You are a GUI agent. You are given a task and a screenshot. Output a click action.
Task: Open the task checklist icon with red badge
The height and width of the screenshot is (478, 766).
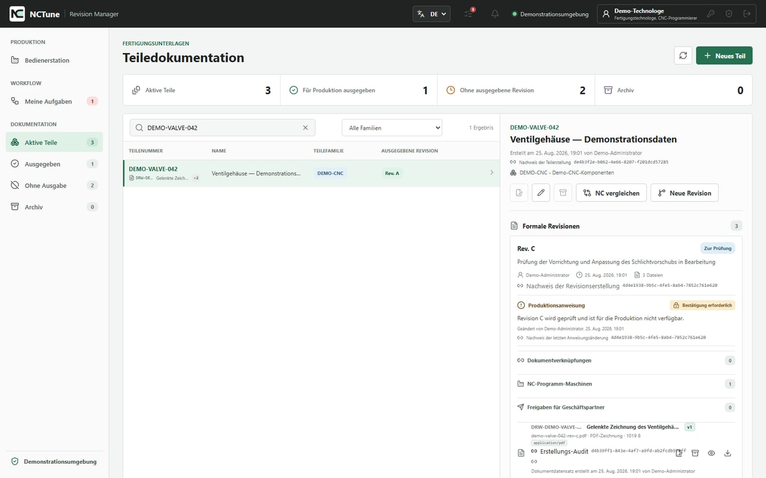469,14
